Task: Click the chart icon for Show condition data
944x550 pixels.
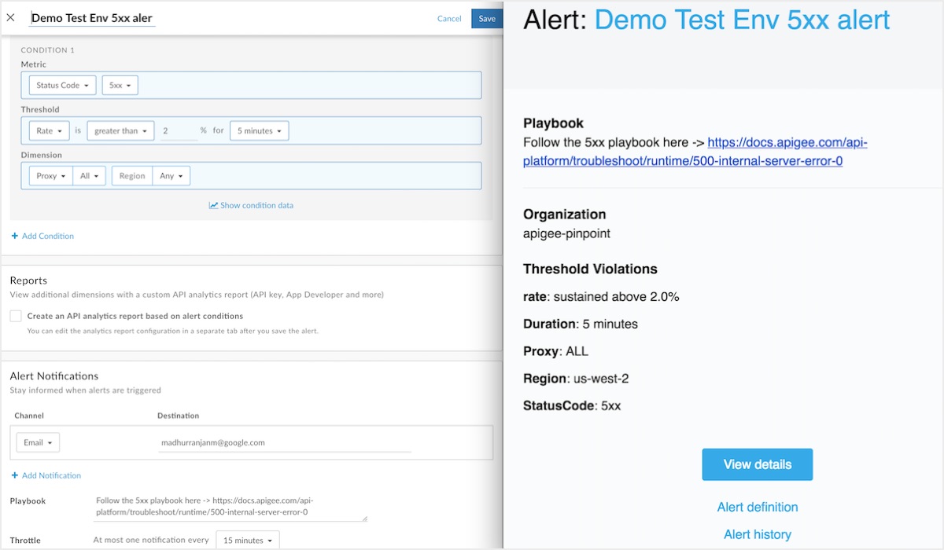Action: 213,206
